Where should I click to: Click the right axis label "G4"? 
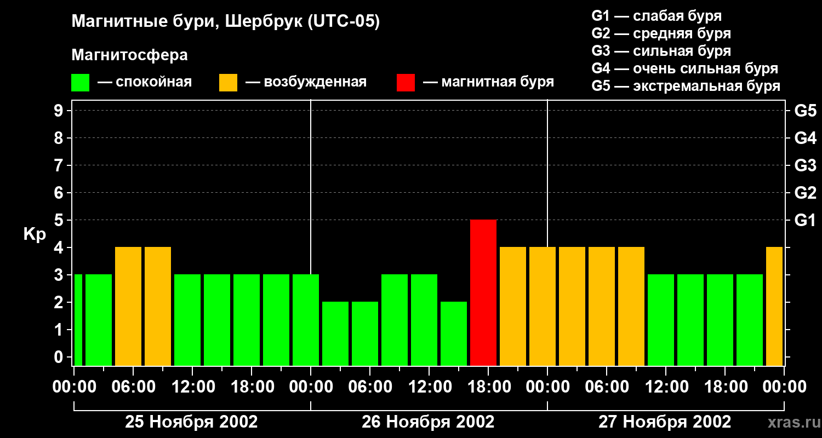click(805, 138)
